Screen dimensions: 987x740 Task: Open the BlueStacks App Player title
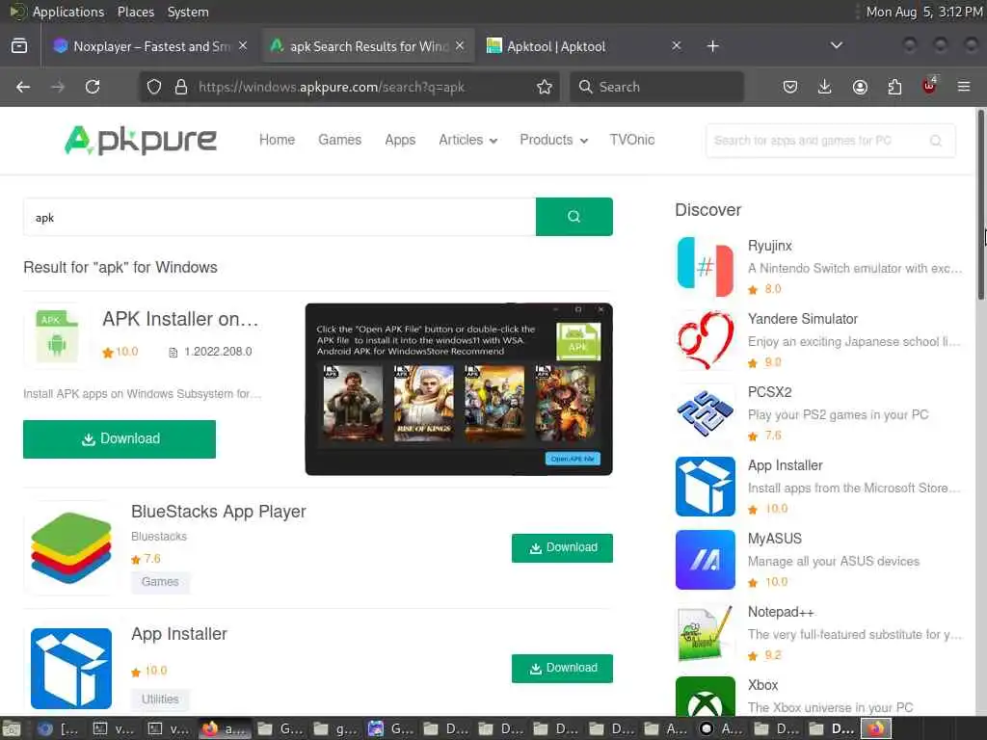tap(219, 512)
